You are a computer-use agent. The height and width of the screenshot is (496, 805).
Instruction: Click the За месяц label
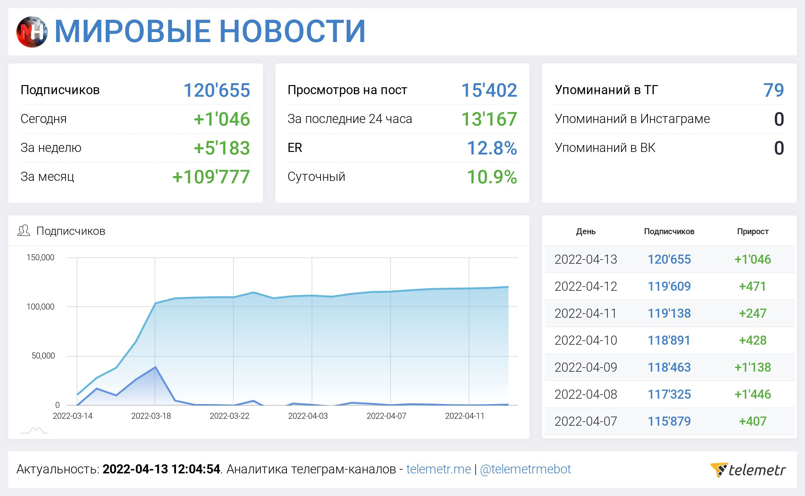(47, 176)
